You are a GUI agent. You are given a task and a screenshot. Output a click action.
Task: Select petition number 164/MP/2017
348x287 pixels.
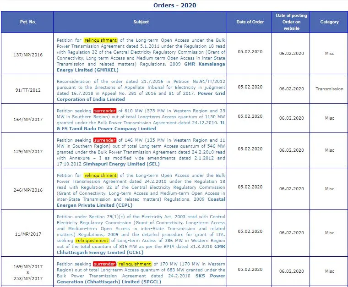pyautogui.click(x=28, y=119)
